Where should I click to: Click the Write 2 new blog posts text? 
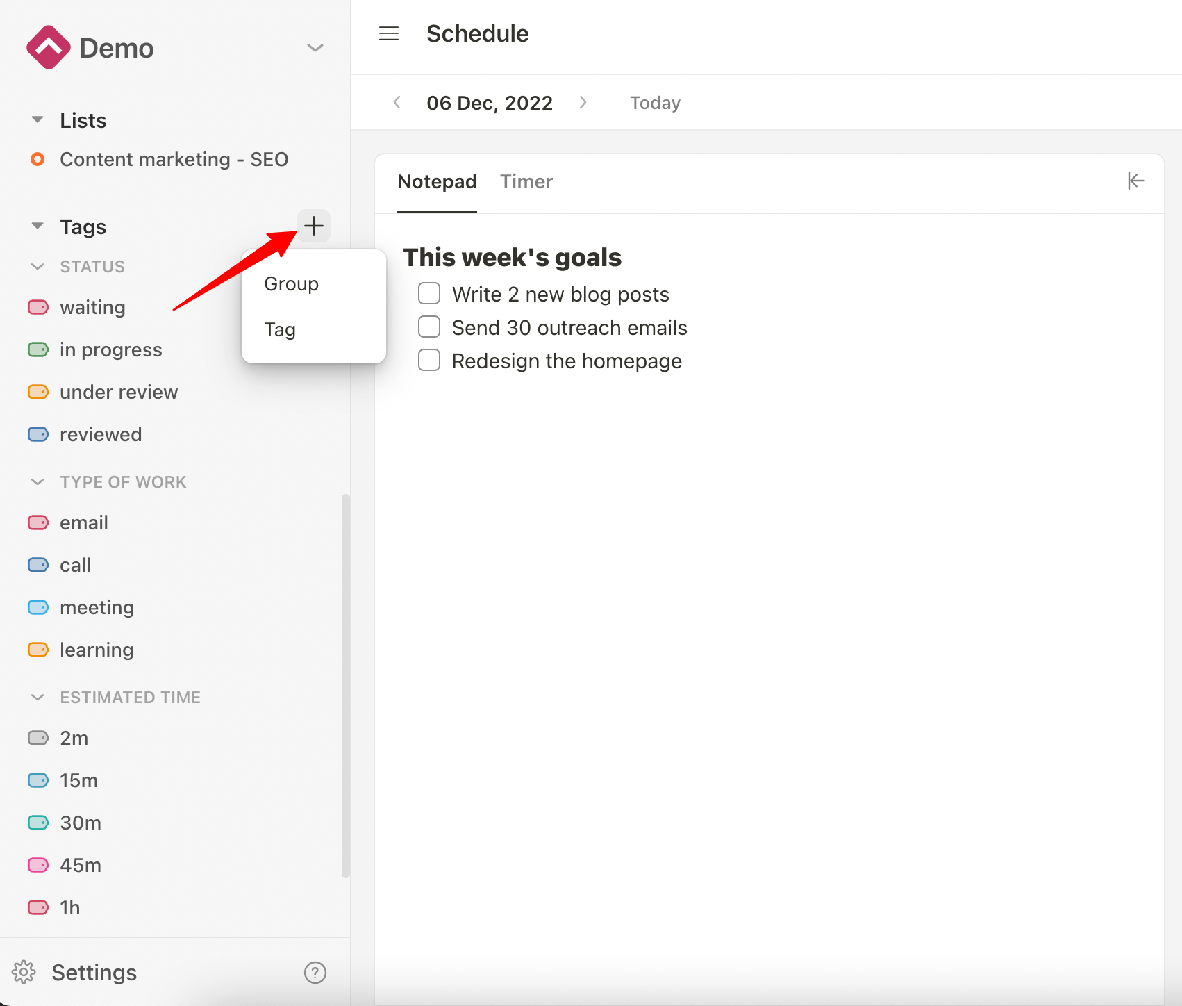pyautogui.click(x=560, y=295)
